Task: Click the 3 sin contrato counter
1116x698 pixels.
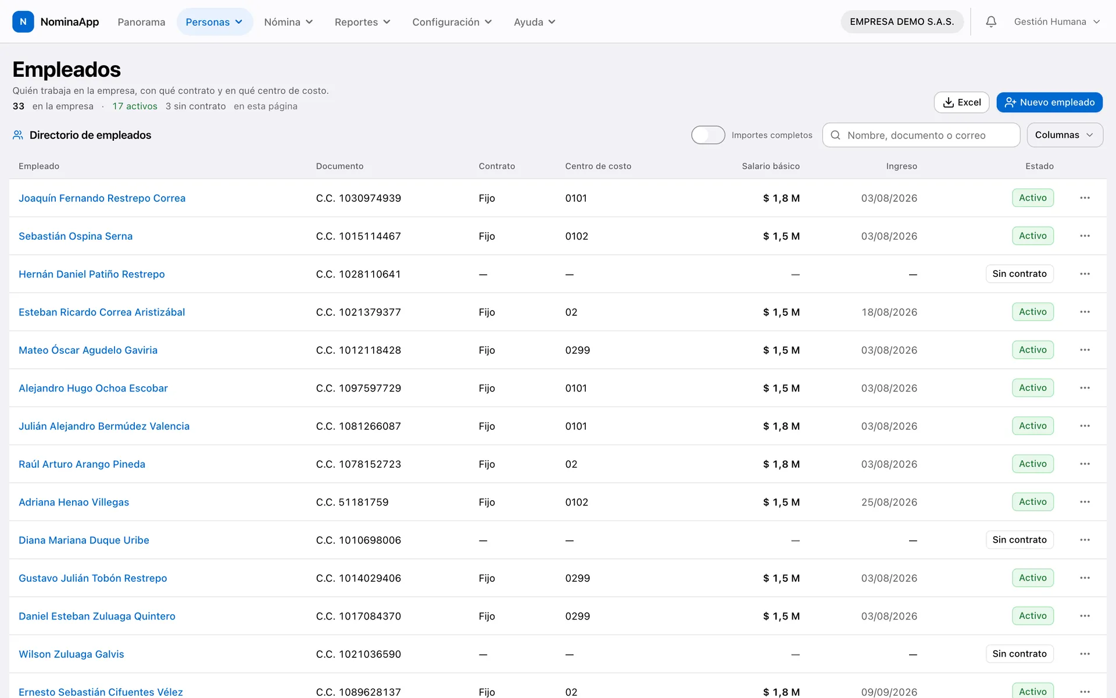Action: [195, 106]
